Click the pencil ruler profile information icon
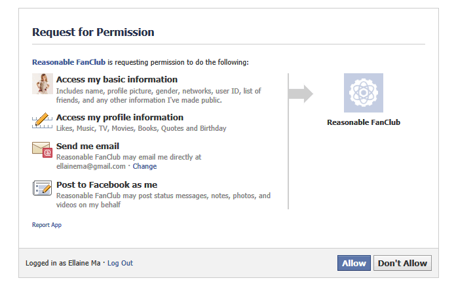Viewport: 456px width, 295px height. pos(43,120)
